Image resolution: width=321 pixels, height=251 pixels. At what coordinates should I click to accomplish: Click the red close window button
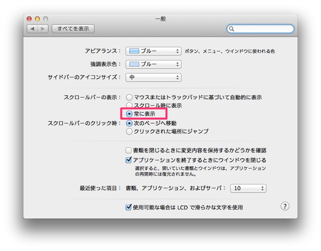(29, 19)
